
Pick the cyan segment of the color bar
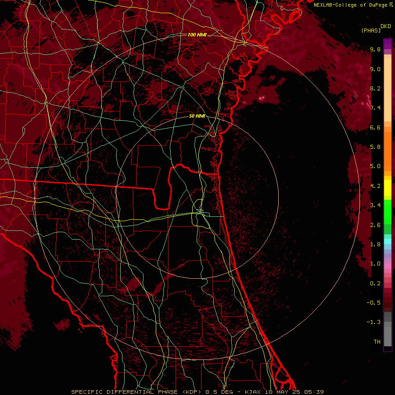click(388, 241)
